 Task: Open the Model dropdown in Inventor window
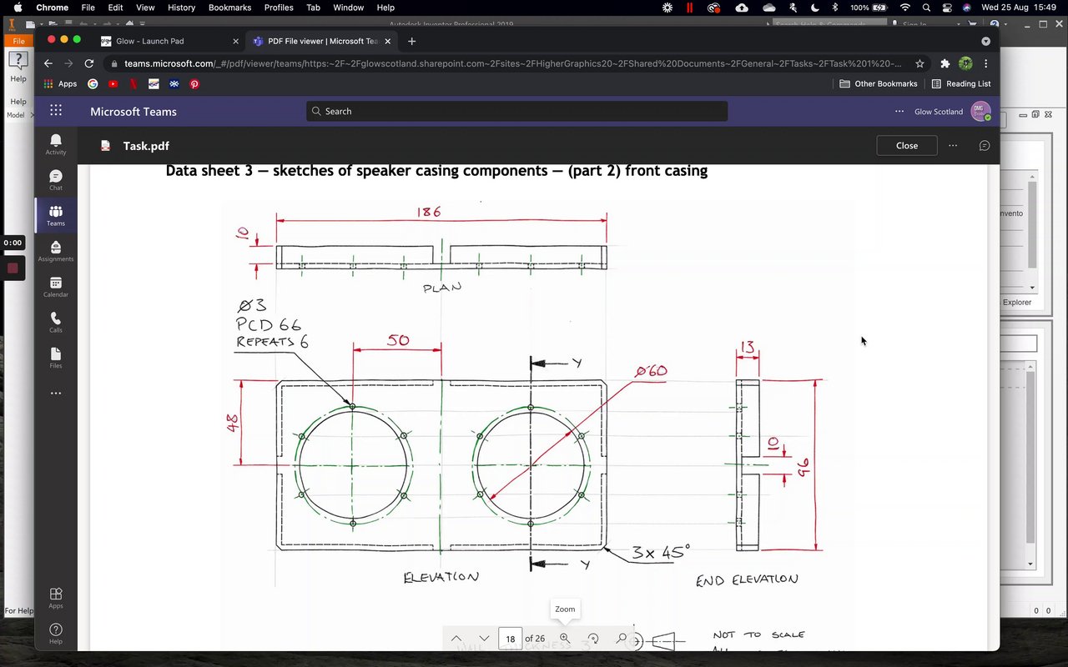[x=18, y=115]
